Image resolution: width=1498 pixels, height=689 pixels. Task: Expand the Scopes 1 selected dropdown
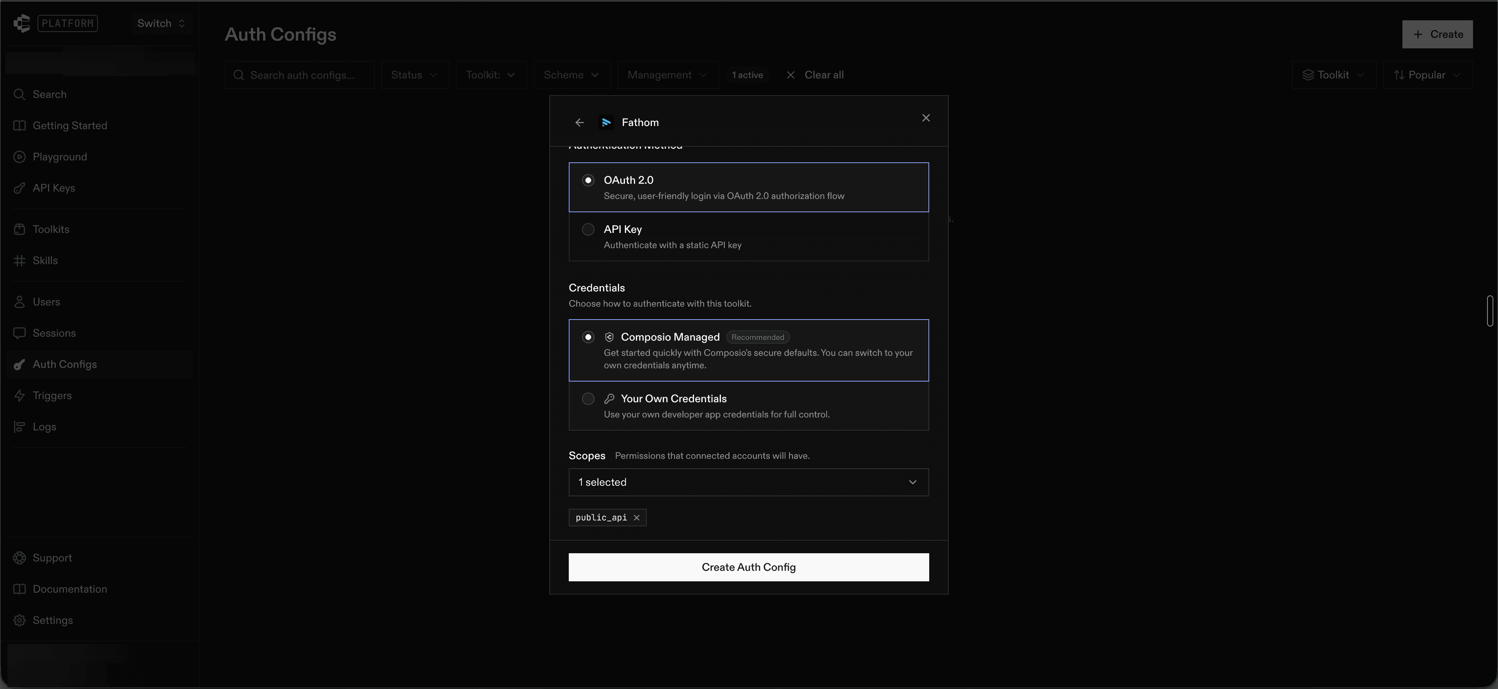coord(749,482)
